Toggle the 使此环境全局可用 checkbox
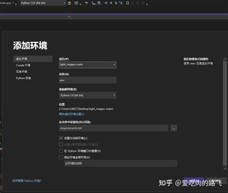This screenshot has width=228, height=193. [x=61, y=157]
